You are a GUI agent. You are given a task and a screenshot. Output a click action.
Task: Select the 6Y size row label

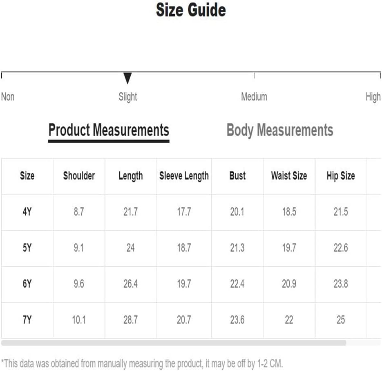[27, 284]
